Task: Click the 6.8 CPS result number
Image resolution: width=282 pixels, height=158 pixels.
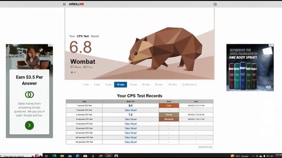Action: coord(81,47)
